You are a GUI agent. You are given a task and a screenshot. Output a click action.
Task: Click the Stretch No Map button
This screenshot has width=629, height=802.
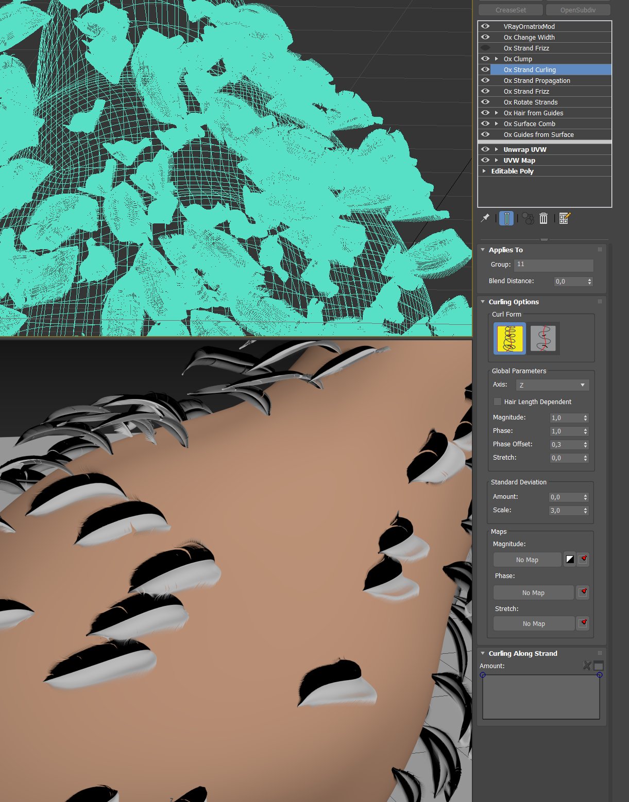533,623
